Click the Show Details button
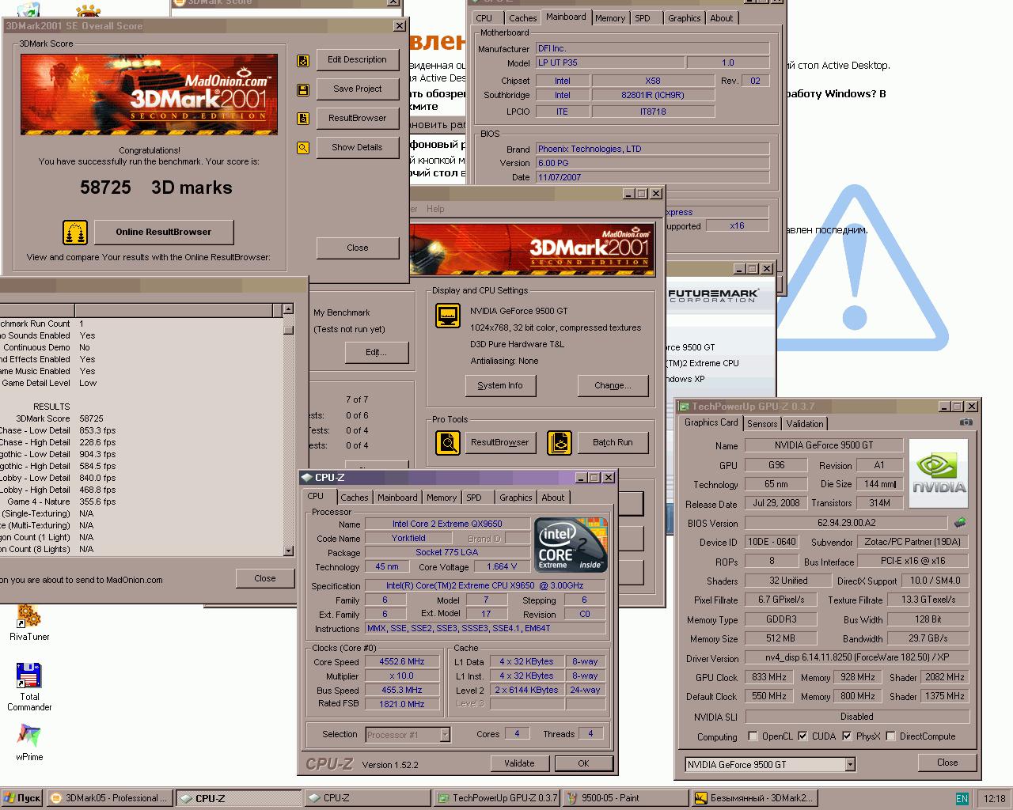The width and height of the screenshot is (1013, 810). coord(357,147)
